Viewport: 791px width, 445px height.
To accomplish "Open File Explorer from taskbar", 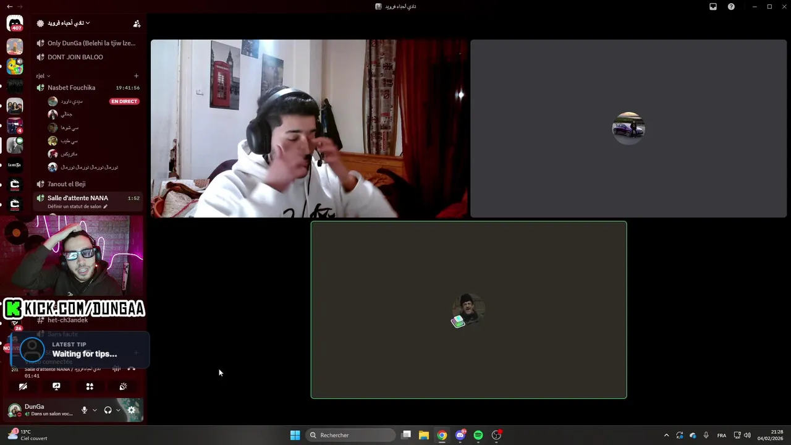I will (x=424, y=435).
